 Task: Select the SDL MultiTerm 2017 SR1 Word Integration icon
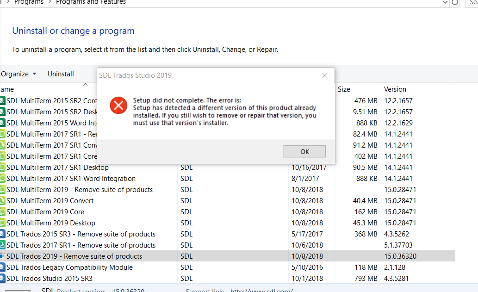click(2, 179)
